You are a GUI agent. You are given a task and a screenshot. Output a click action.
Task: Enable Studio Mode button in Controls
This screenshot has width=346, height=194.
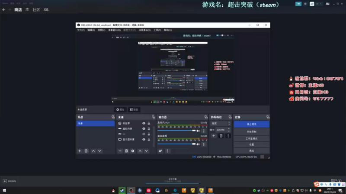(252, 138)
